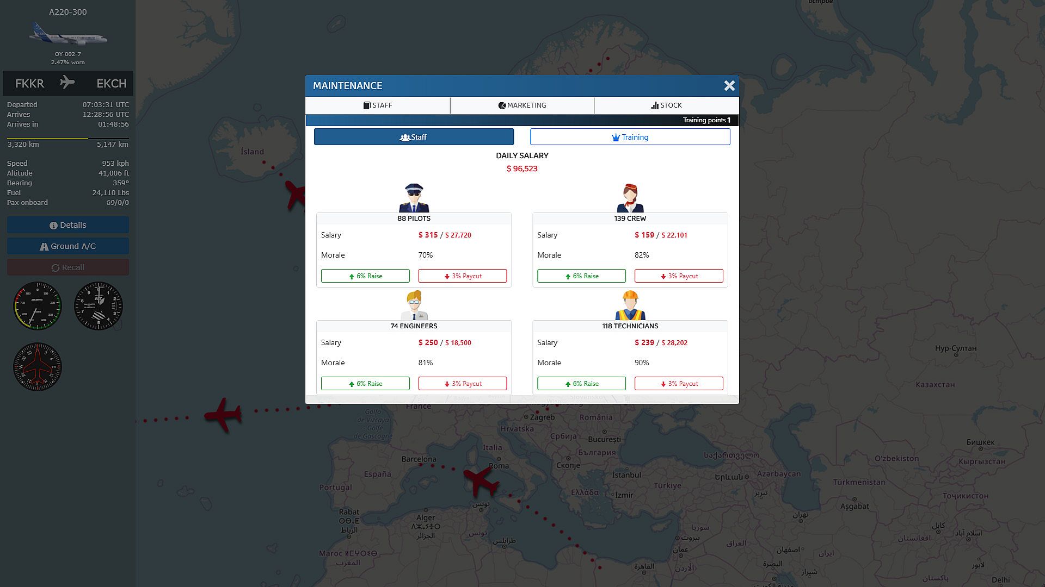The height and width of the screenshot is (587, 1045).
Task: Give engineers a 6% raise
Action: coord(365,384)
